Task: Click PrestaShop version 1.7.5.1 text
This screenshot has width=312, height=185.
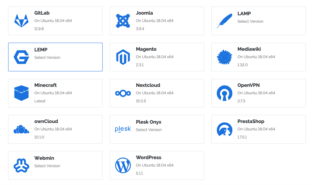Action: 242,137
